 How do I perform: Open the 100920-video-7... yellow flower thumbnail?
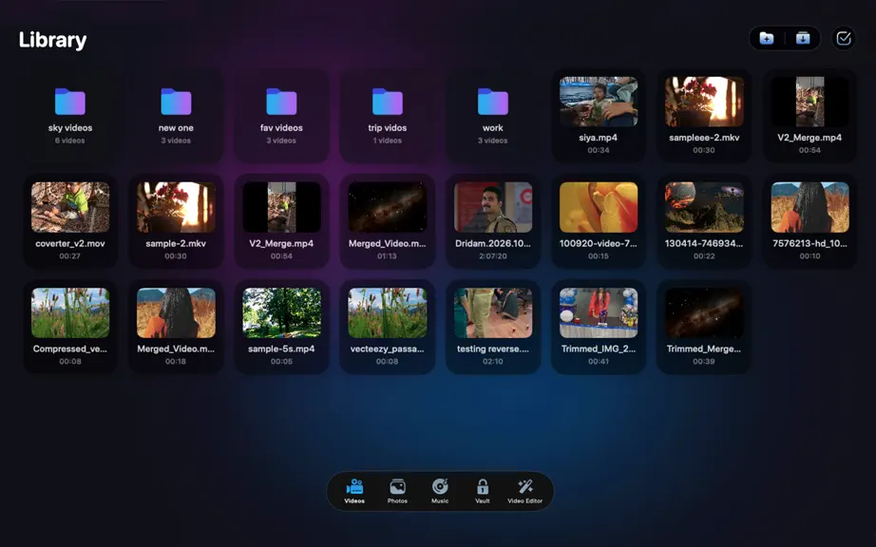tap(599, 207)
